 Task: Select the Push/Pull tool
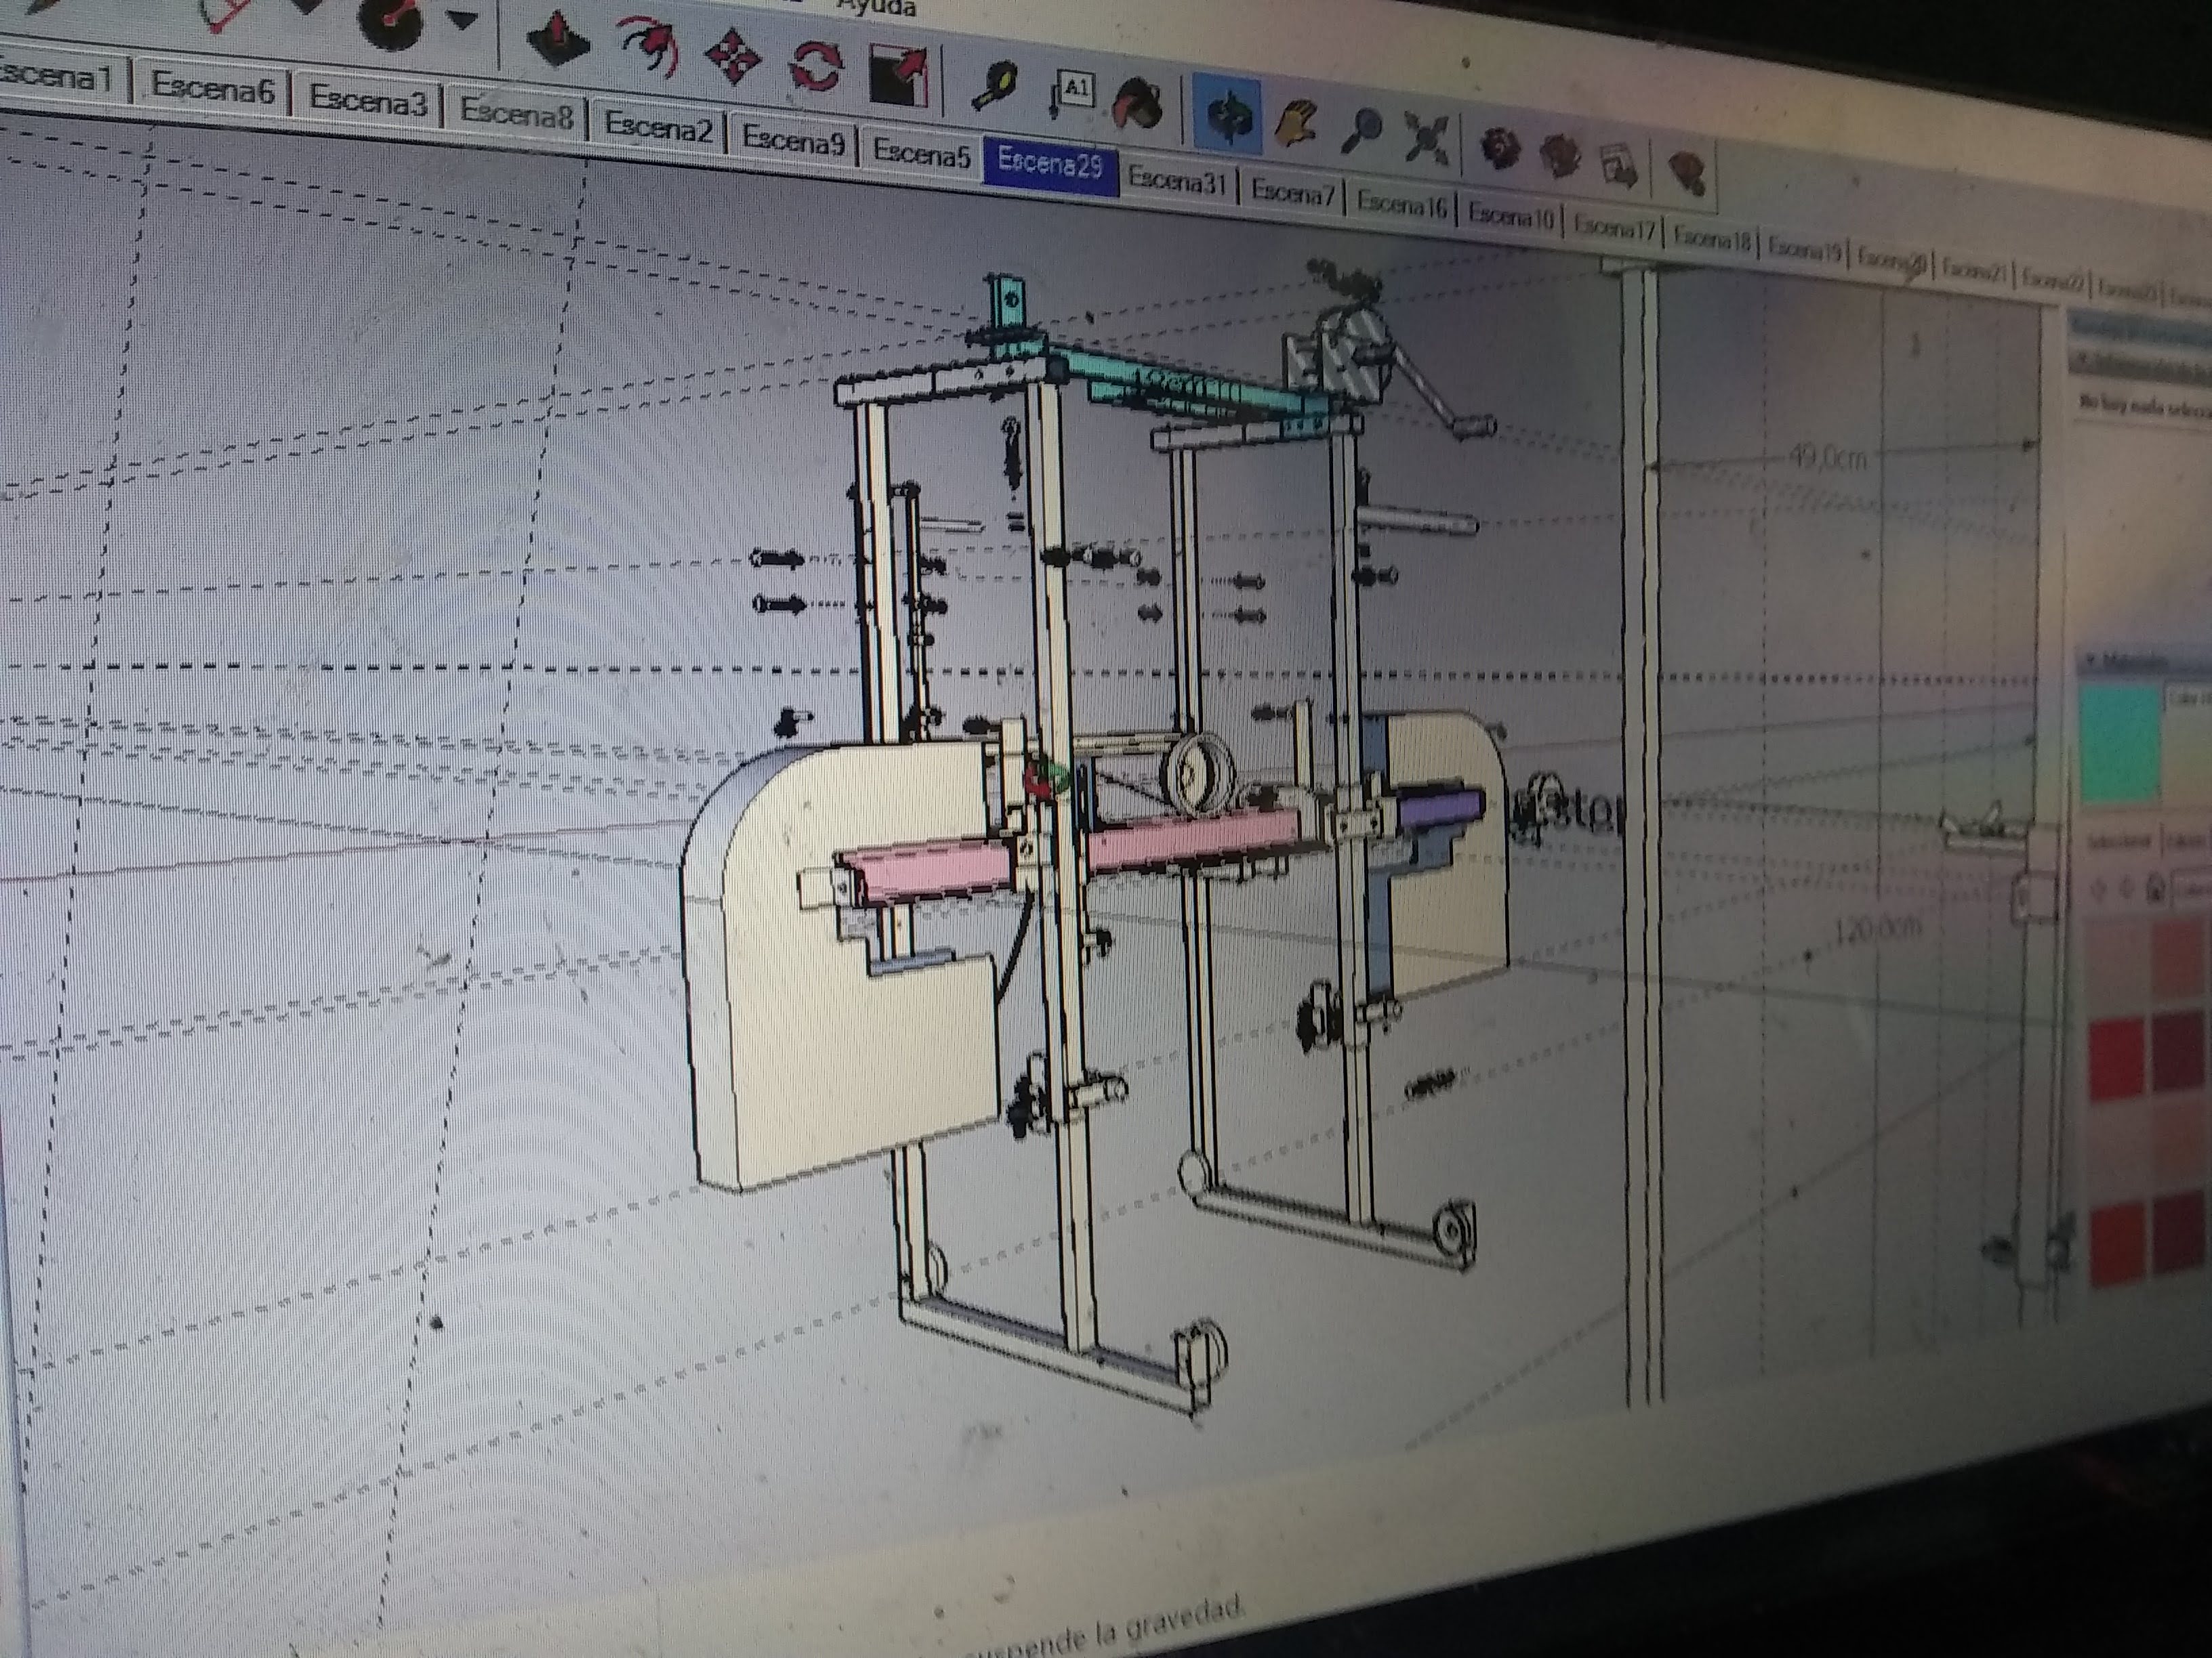[x=558, y=38]
